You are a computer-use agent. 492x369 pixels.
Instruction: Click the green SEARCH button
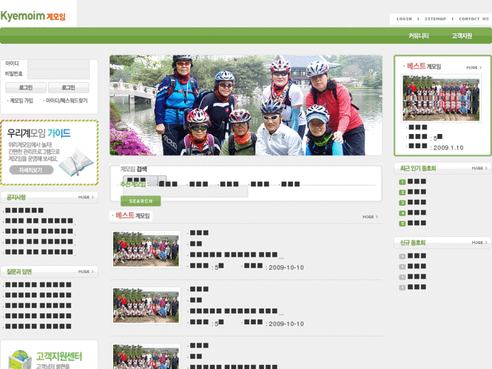141,201
